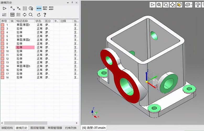Click the zoom-in magnifier in viewport toolbar
The image size is (204, 131).
[x=159, y=5]
